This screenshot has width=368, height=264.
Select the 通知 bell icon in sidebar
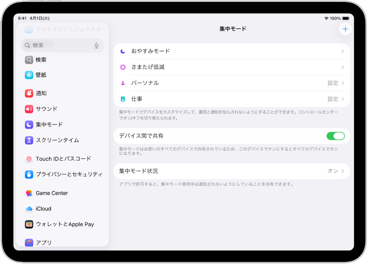(29, 93)
